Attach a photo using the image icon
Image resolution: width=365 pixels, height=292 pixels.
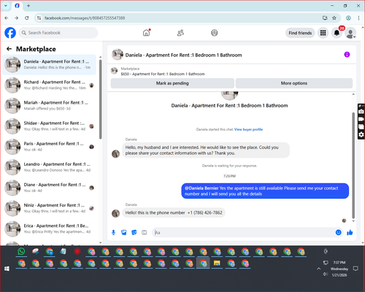pos(123,233)
